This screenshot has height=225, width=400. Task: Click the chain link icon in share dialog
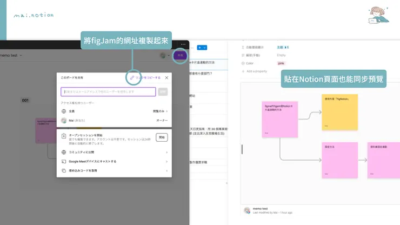(132, 78)
